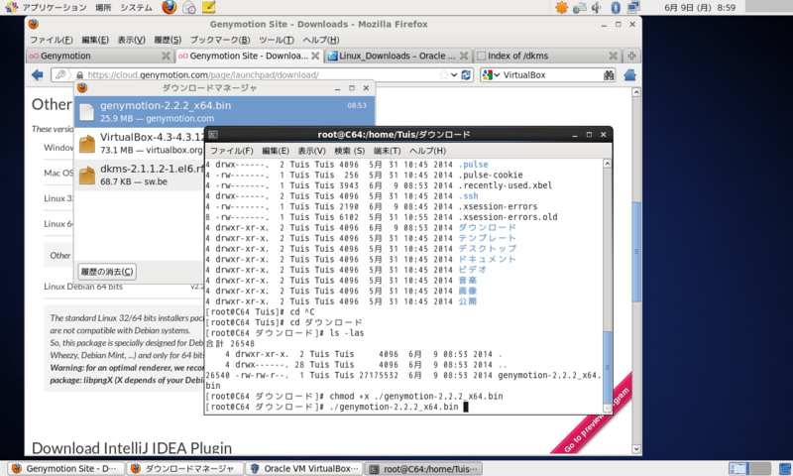Open the Firefox 編集(E) menu
This screenshot has height=476, width=793.
pos(95,40)
